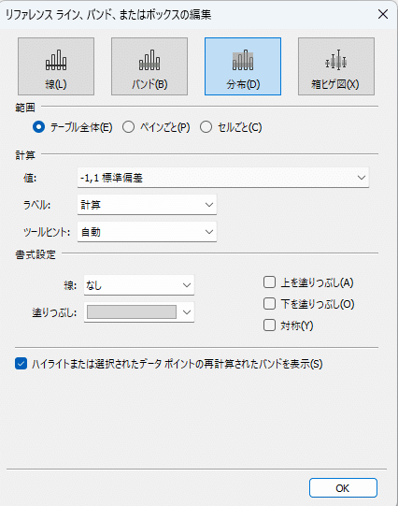
Task: Open the 値 dropdown showing -1,1 標準偏差
Action: point(223,178)
